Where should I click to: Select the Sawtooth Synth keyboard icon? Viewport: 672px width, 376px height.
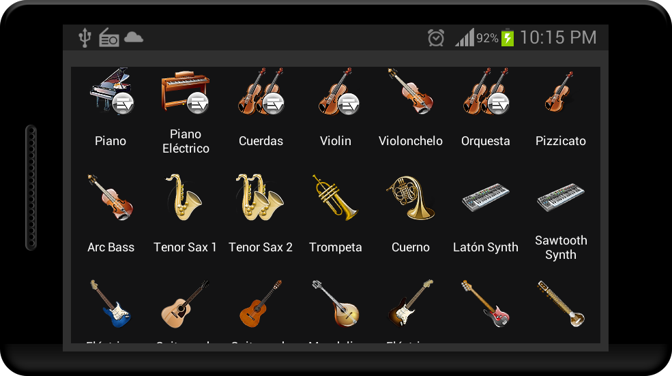(561, 198)
